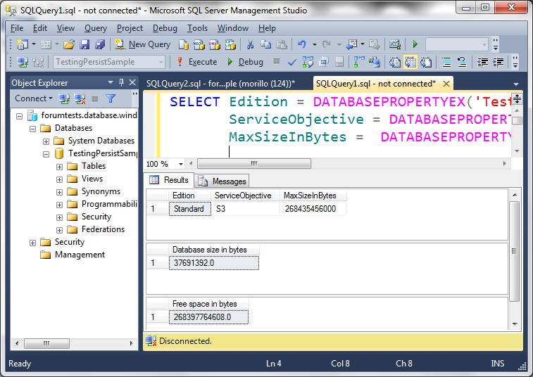This screenshot has height=377, width=533.
Task: Click the Save All icon
Action: click(x=100, y=44)
